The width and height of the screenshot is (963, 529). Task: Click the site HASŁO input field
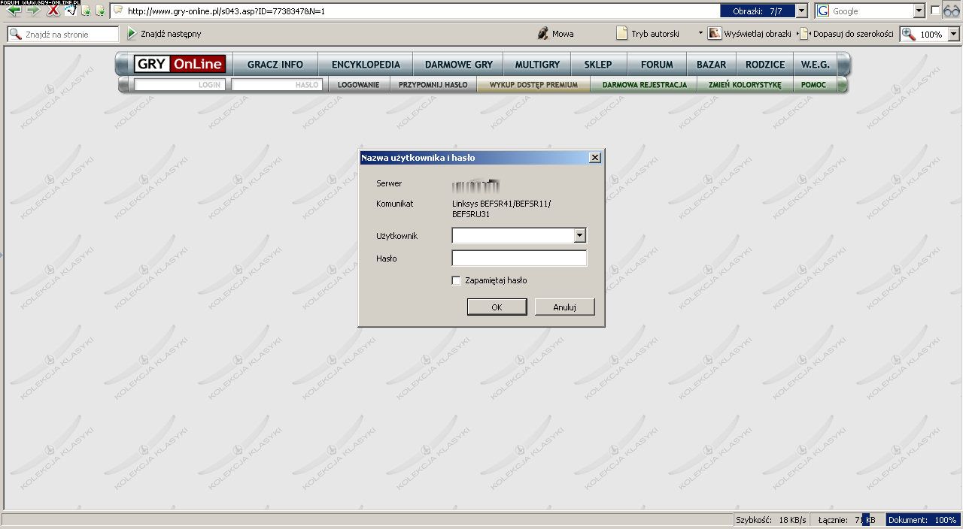[x=277, y=85]
